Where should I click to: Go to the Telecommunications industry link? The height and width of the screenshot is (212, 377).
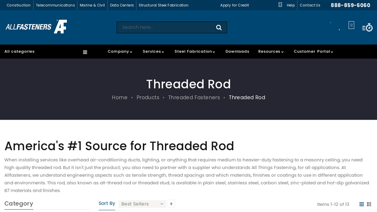[x=55, y=5]
